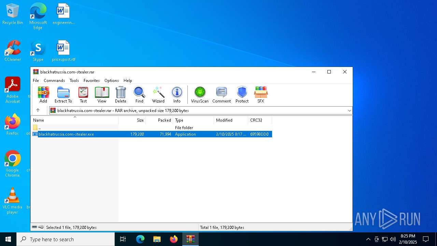
Task: Open the clock showing 8:25 PM
Action: click(408, 239)
